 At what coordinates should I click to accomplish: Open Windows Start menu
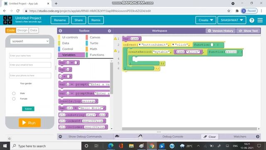coord(5,146)
